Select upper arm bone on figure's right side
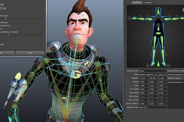The width and height of the screenshot is (184, 122). (168, 19)
